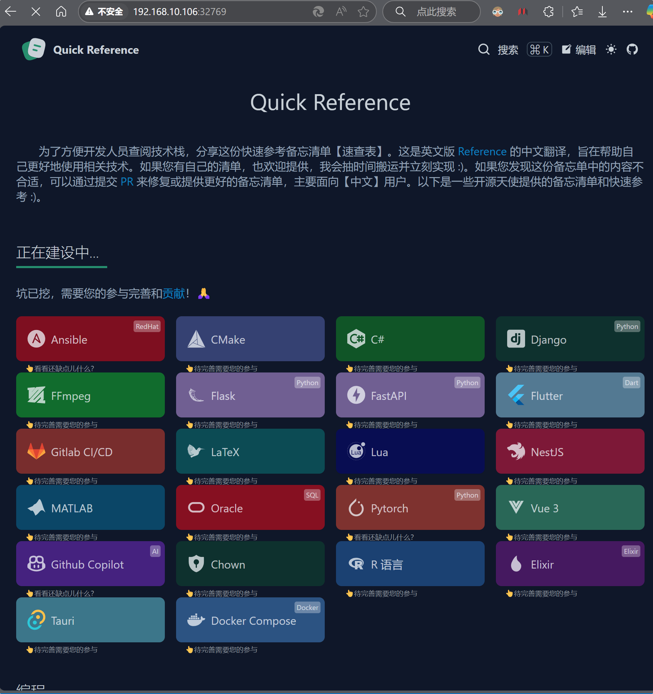The height and width of the screenshot is (694, 653).
Task: Open the Flutter reference card
Action: [570, 395]
